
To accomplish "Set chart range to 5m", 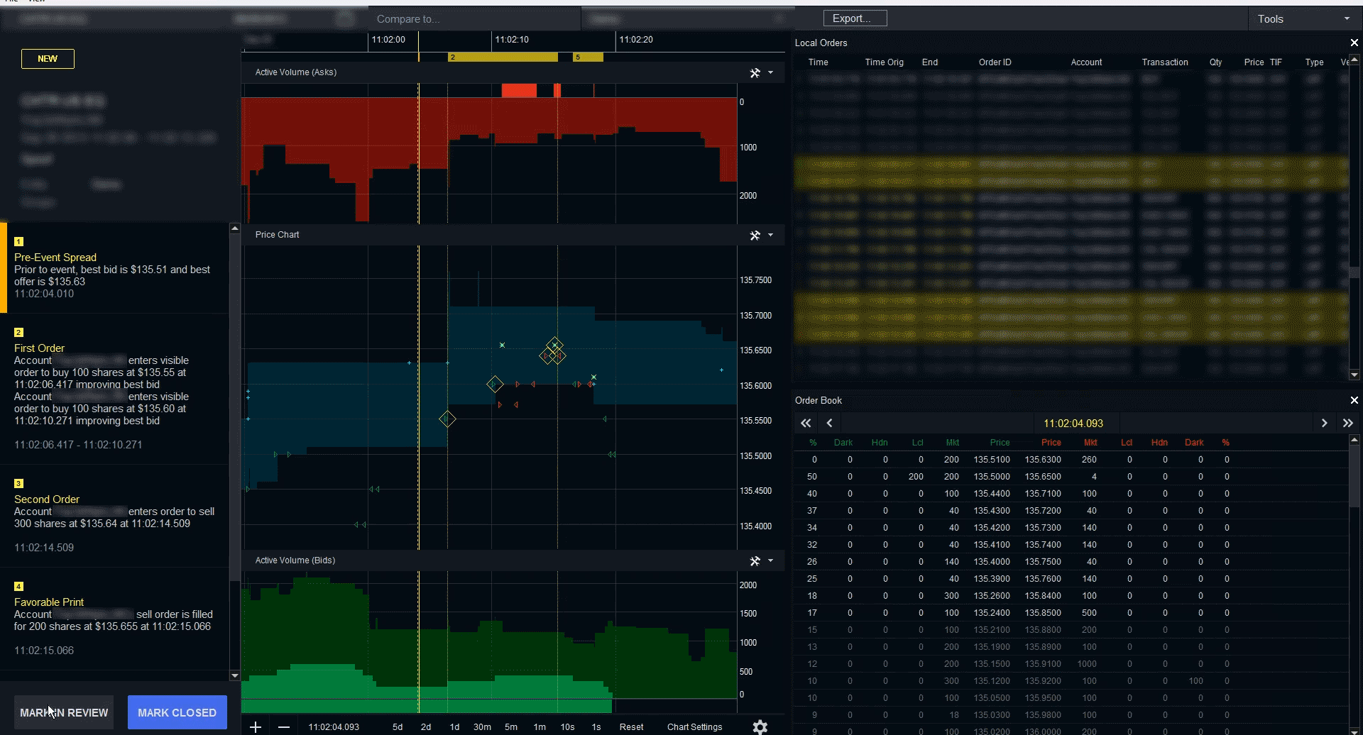I will tap(511, 727).
